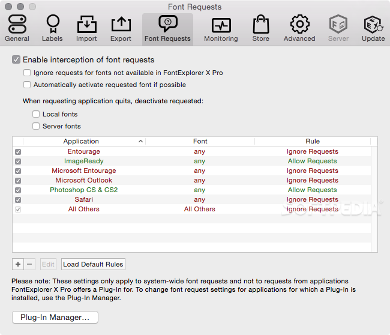This screenshot has width=390, height=335.
Task: Tick the Server fonts checkbox
Action: pyautogui.click(x=36, y=126)
